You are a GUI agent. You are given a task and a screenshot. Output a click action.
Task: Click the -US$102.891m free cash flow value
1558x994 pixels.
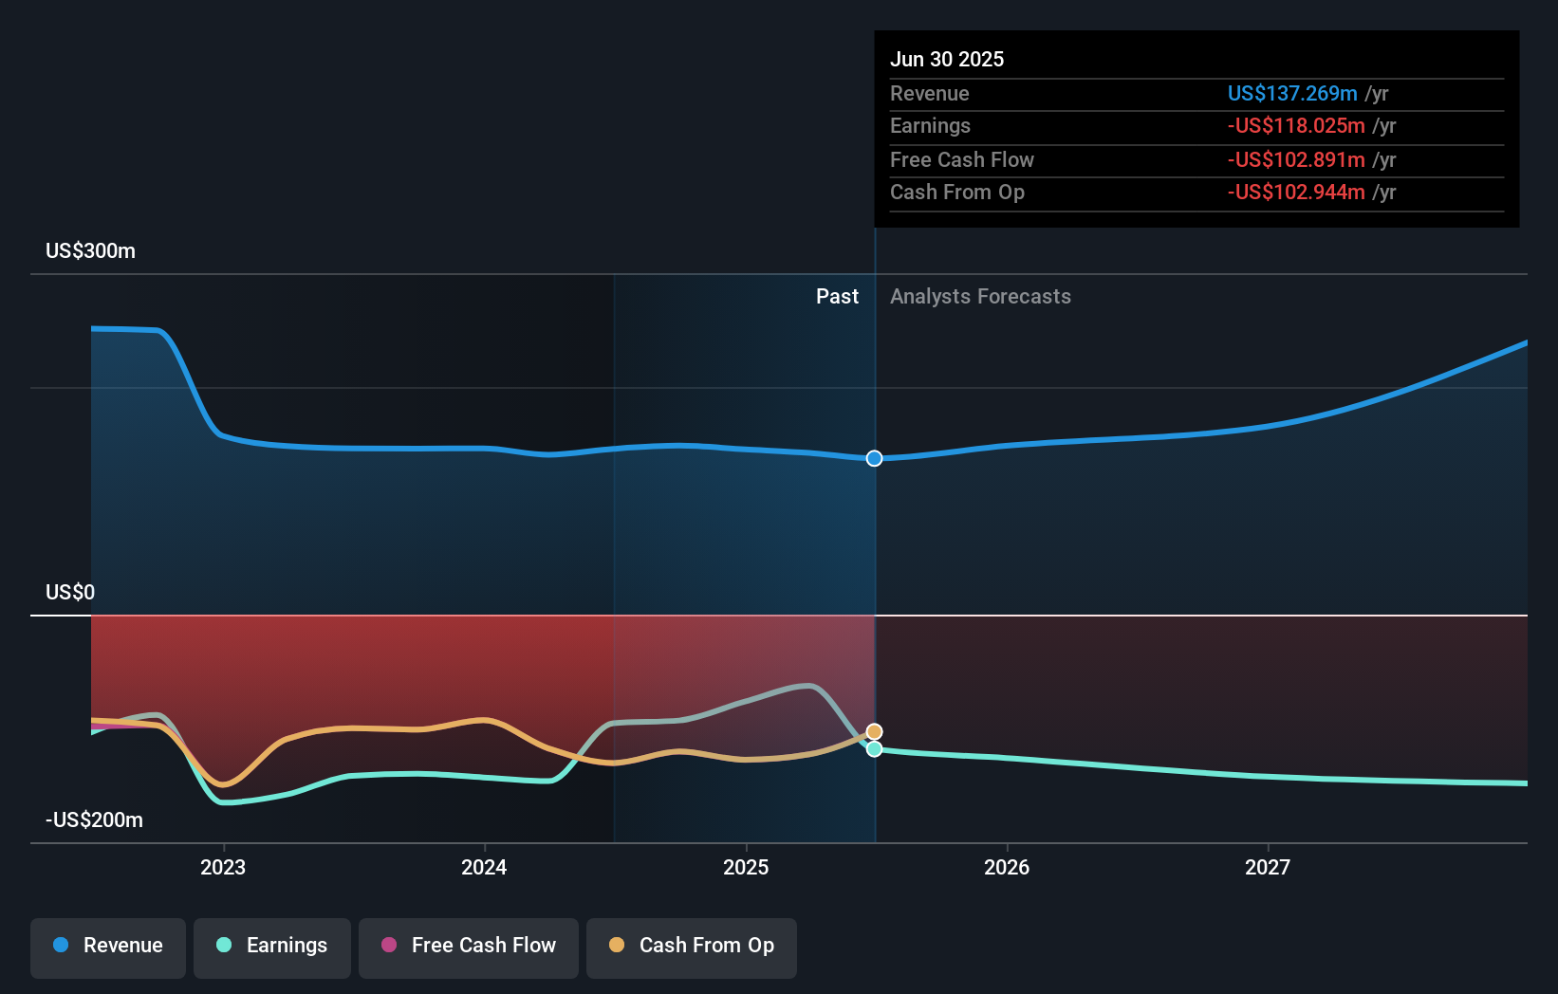(x=1296, y=159)
